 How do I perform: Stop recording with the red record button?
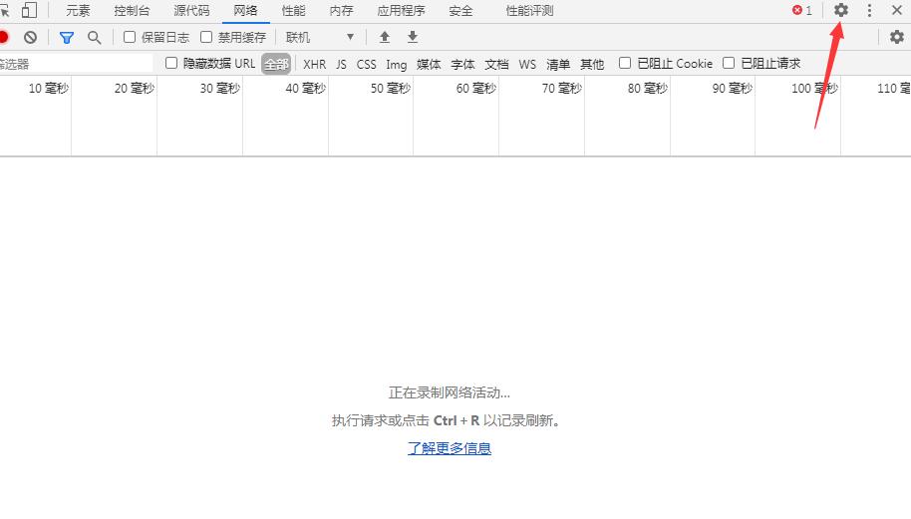[x=3, y=37]
